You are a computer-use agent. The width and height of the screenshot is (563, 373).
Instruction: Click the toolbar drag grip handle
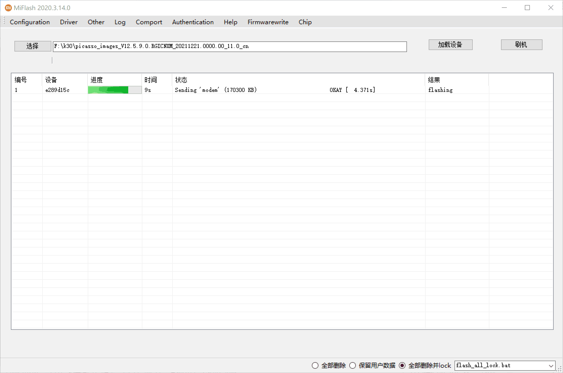tap(4, 20)
